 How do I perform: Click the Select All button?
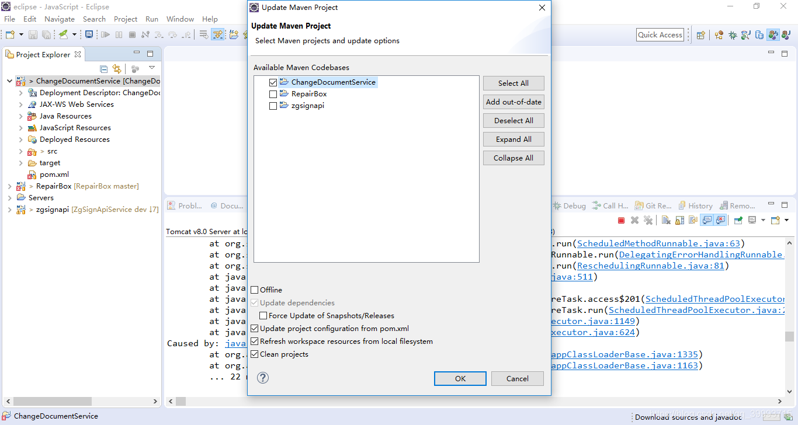[x=514, y=83]
